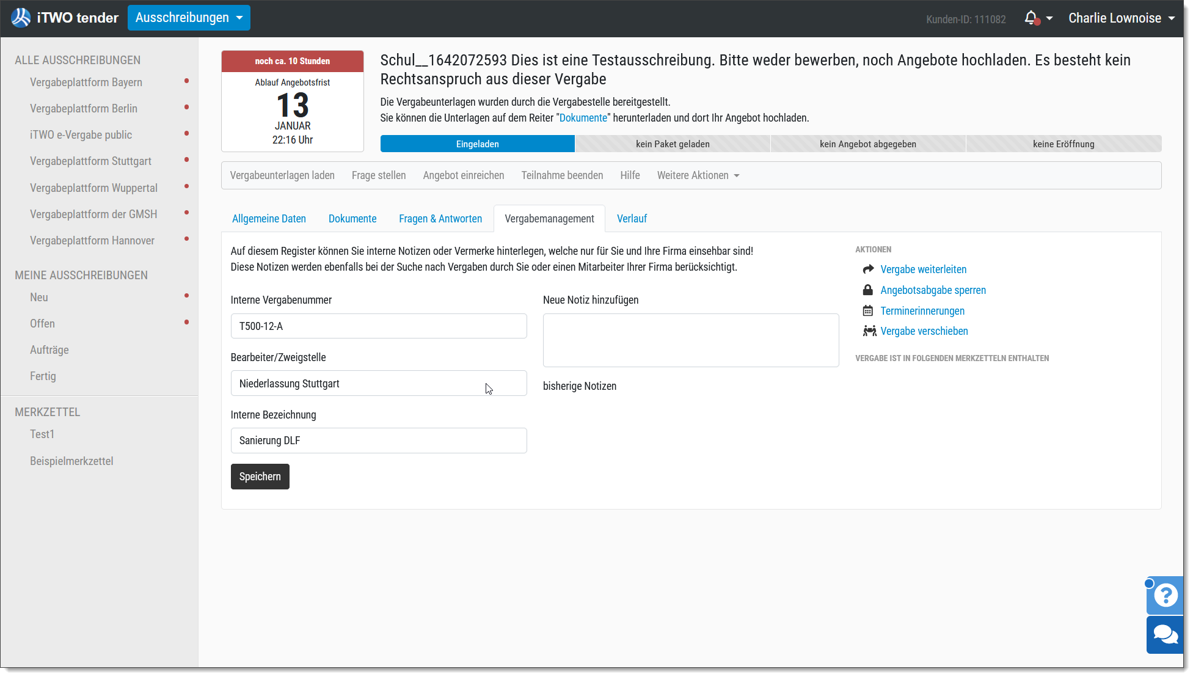
Task: Expand Weitere Aktionen menu
Action: [698, 175]
